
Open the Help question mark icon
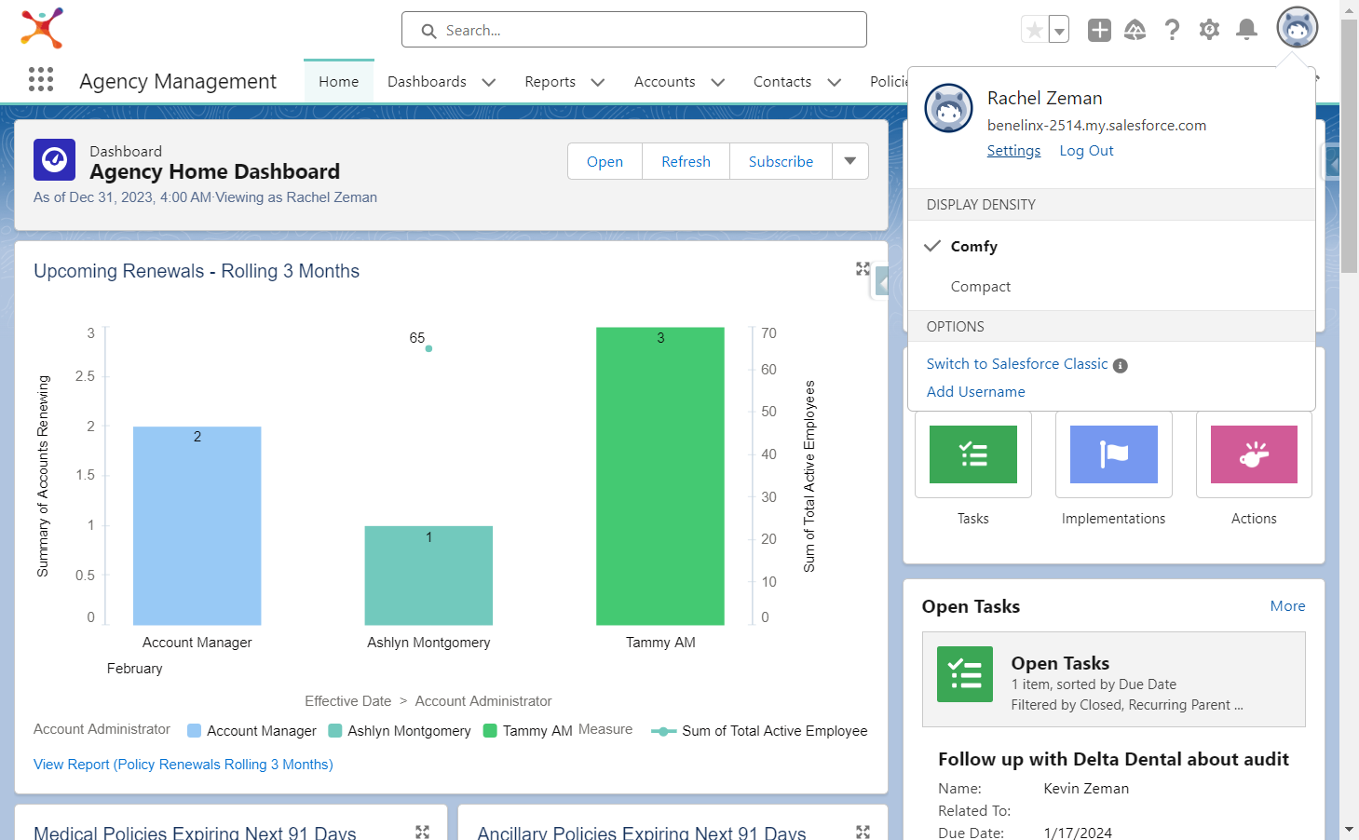tap(1172, 30)
